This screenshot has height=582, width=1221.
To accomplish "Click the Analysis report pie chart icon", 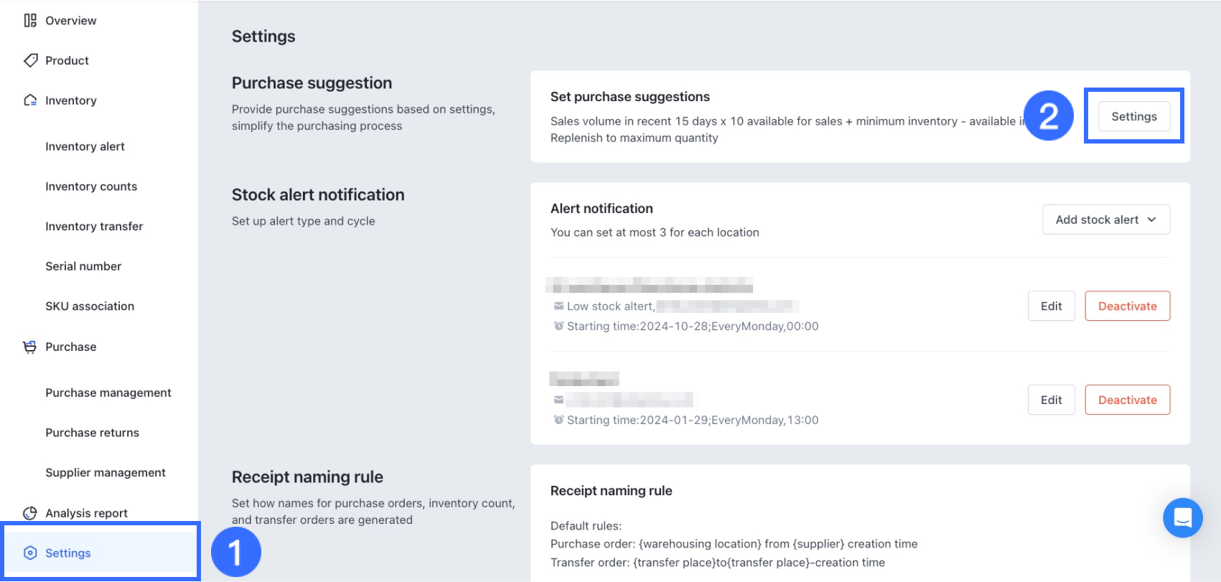I will tap(30, 513).
